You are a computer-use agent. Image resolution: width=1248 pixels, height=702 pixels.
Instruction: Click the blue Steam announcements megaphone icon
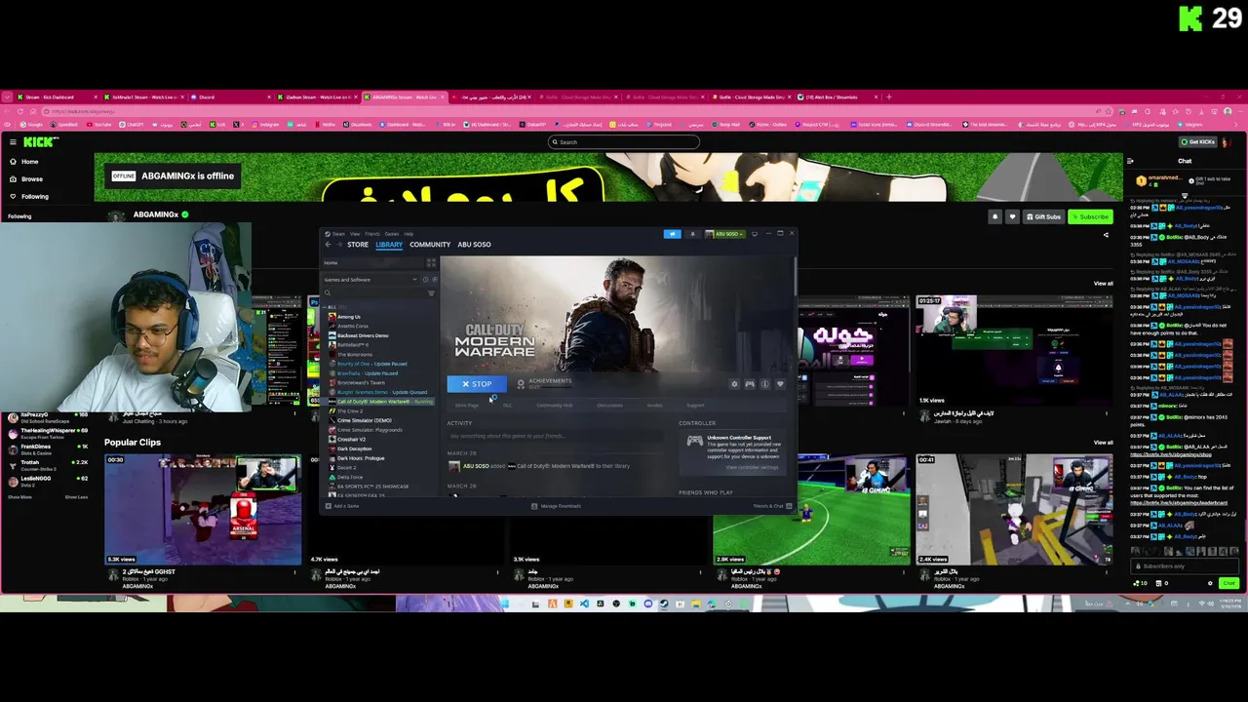click(672, 234)
